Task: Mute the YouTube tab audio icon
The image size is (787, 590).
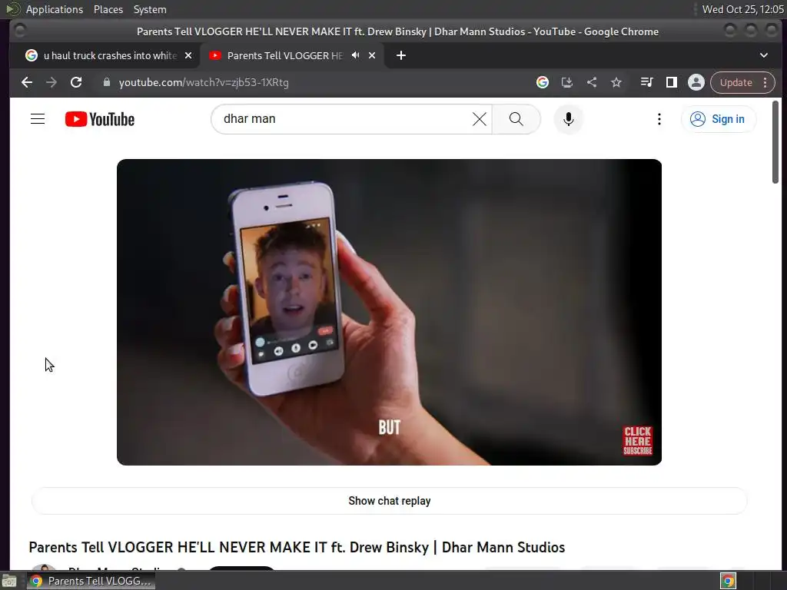Action: (355, 55)
